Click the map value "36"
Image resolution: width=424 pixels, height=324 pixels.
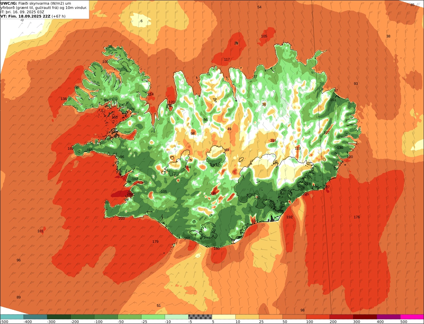264,105
